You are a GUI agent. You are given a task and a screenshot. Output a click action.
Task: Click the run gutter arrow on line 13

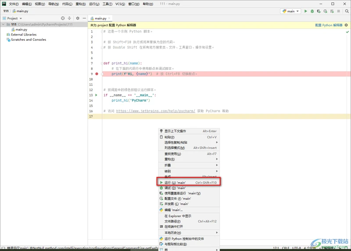tap(97, 95)
